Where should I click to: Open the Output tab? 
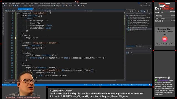coord(13,82)
